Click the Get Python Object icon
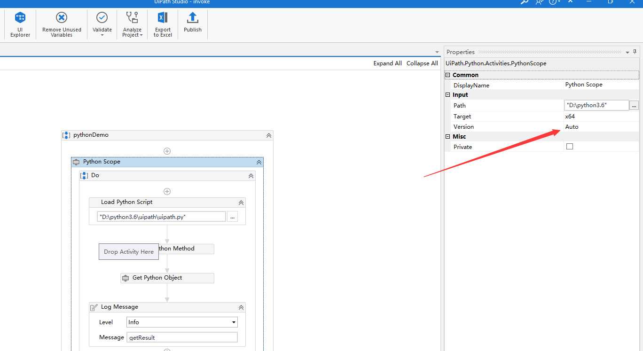The height and width of the screenshot is (351, 643). coord(125,278)
